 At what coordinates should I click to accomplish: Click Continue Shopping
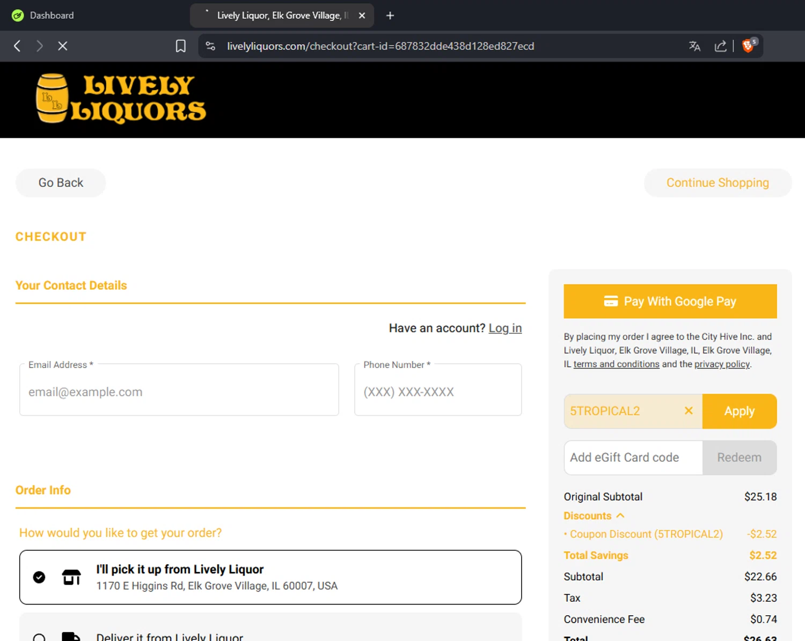coord(718,183)
